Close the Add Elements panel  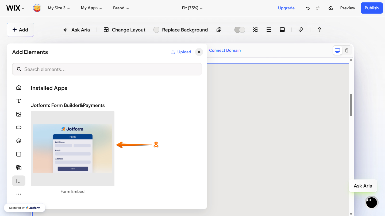(199, 52)
